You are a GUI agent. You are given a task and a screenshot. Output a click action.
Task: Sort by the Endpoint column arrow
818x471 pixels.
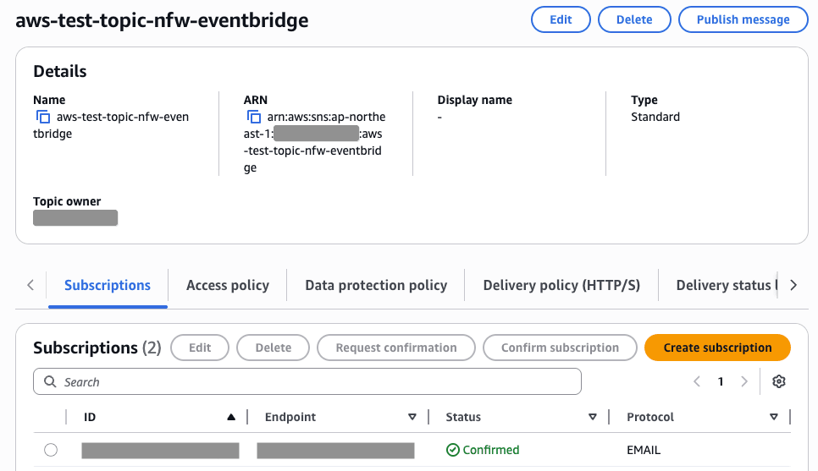click(412, 417)
